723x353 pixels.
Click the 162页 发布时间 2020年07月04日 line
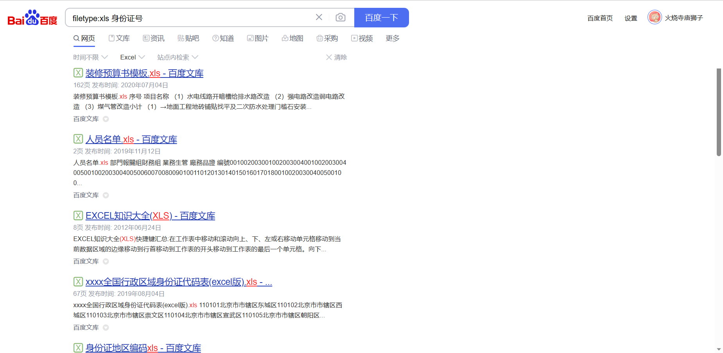121,85
